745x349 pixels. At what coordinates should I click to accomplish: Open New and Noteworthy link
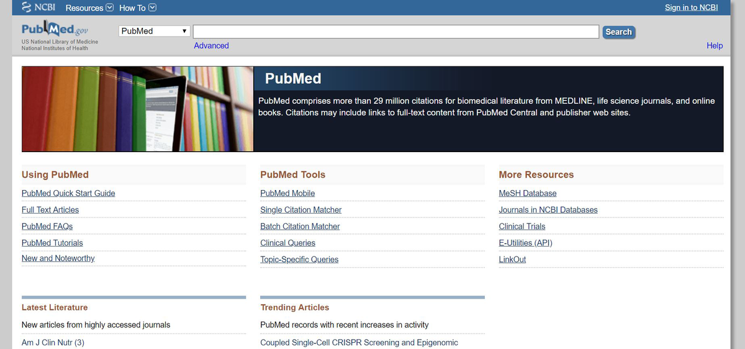tap(58, 258)
